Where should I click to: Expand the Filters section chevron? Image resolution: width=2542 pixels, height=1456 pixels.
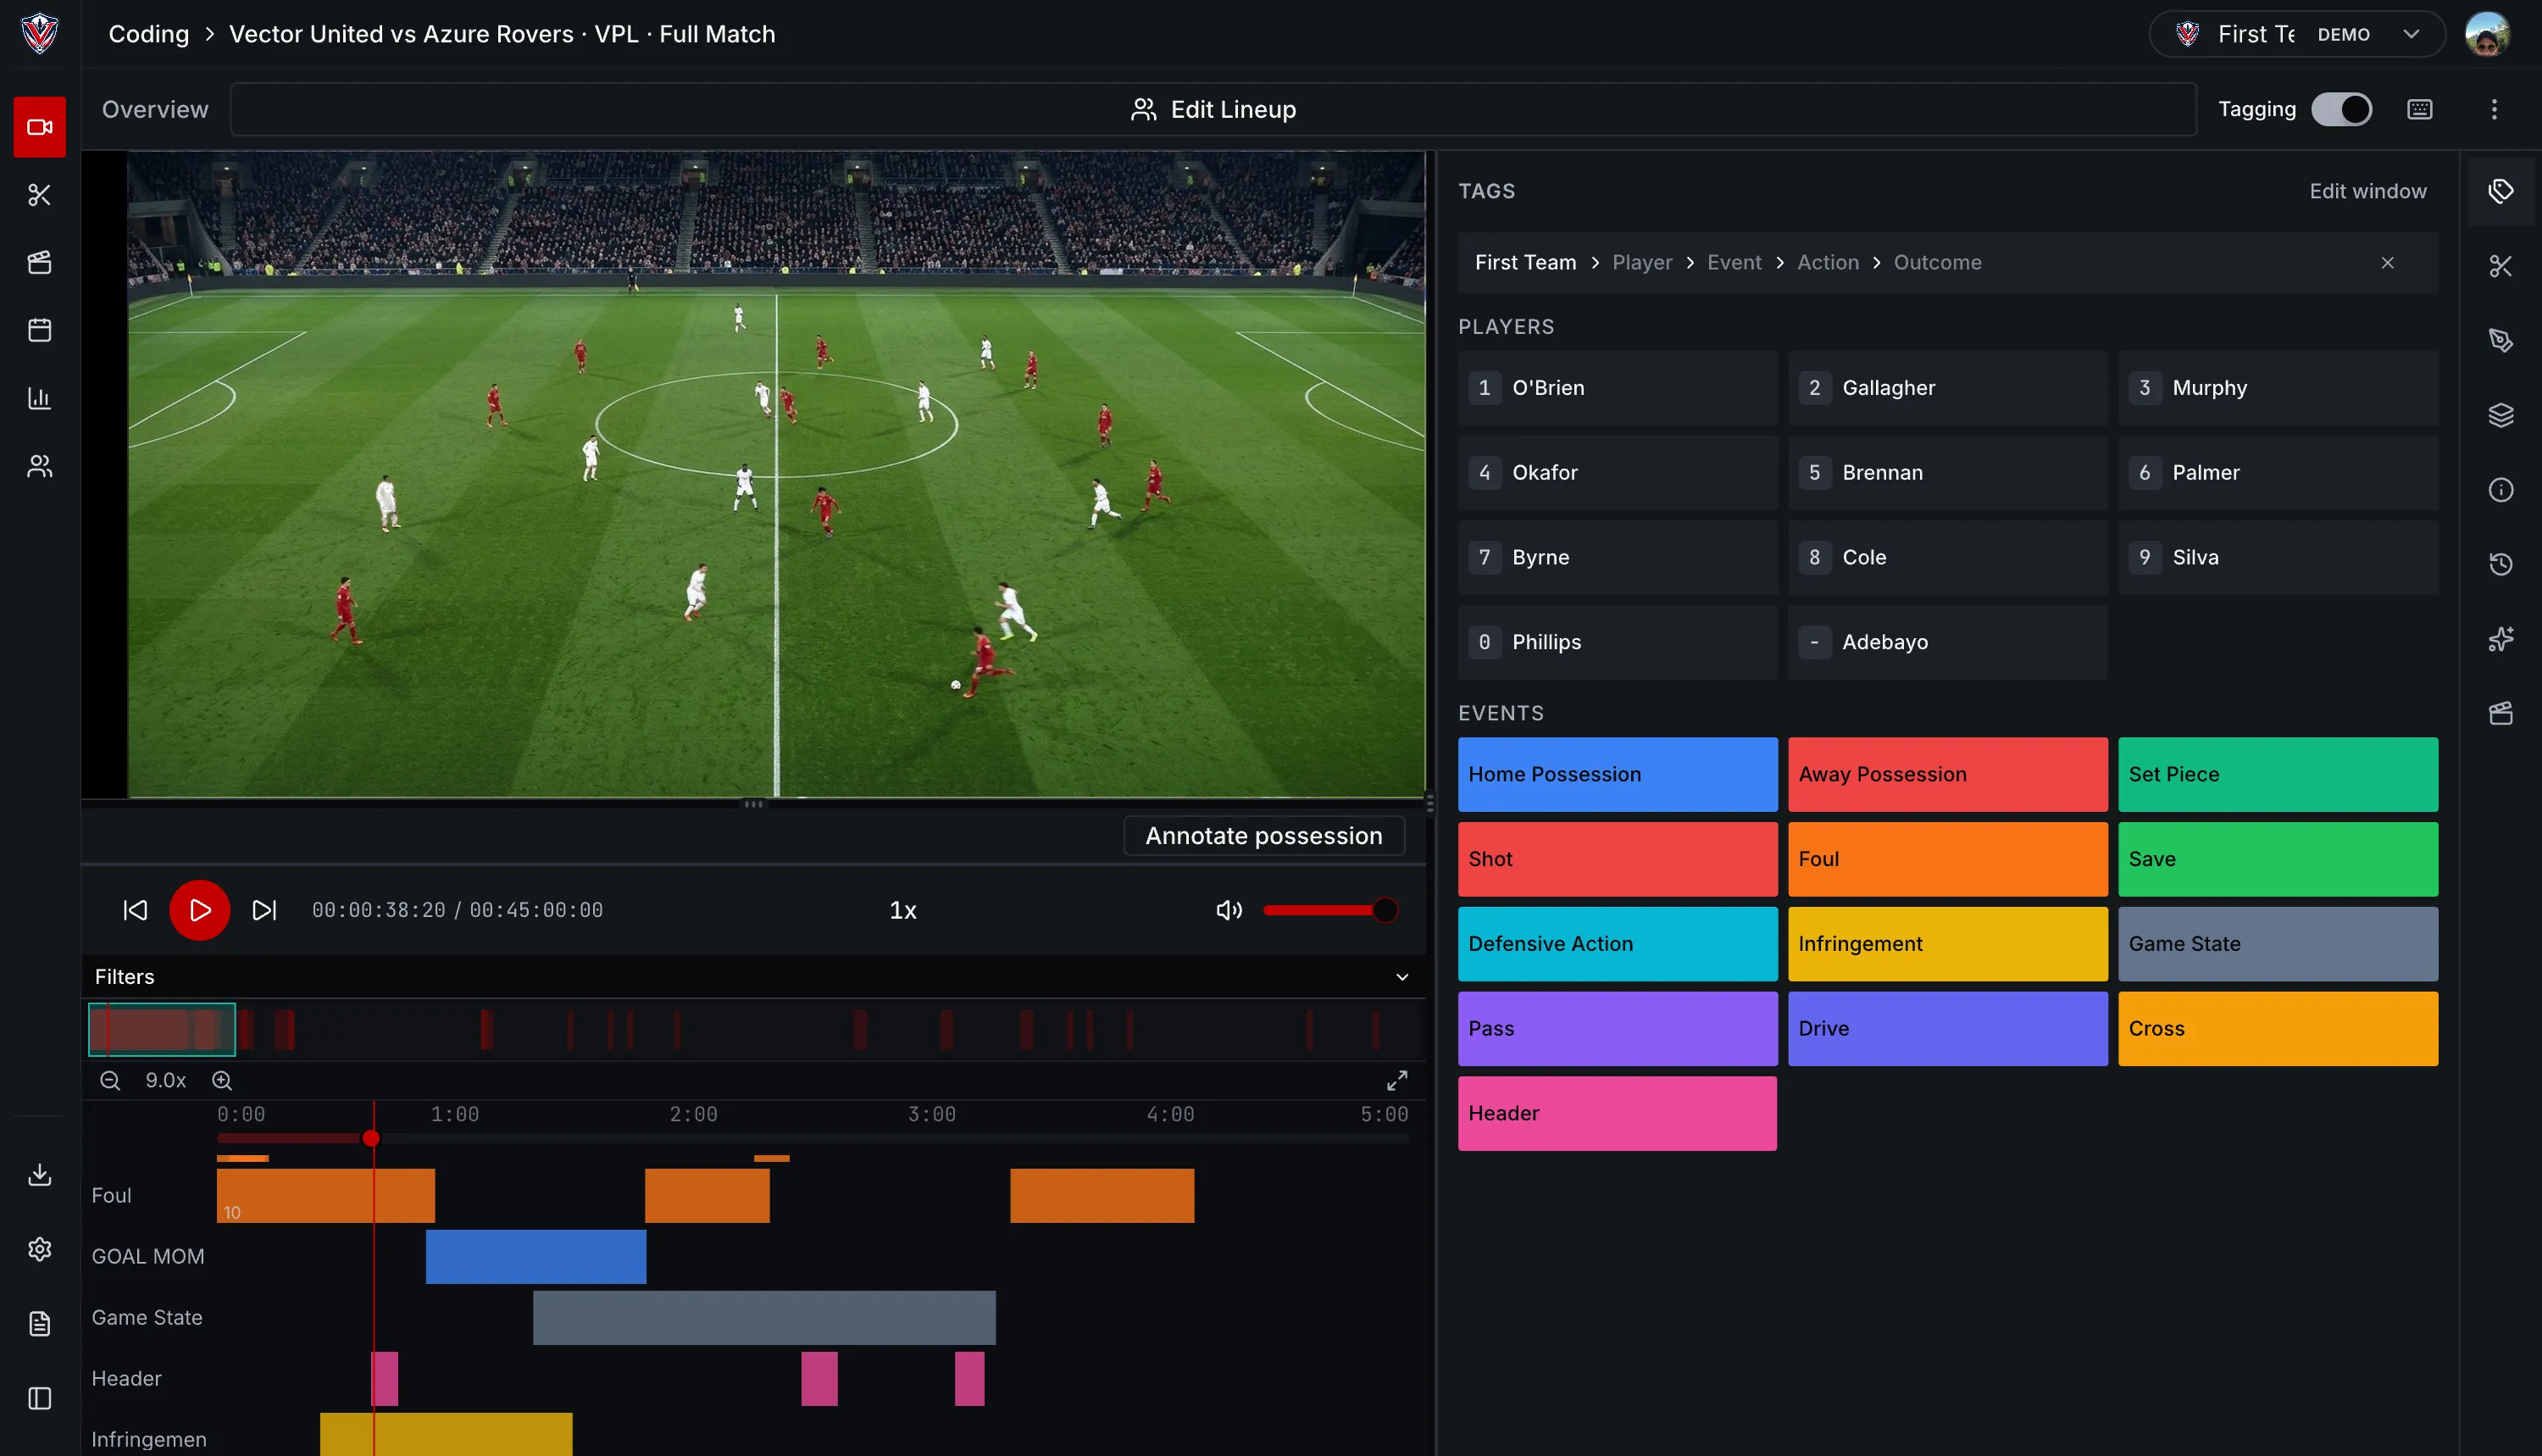pyautogui.click(x=1402, y=977)
